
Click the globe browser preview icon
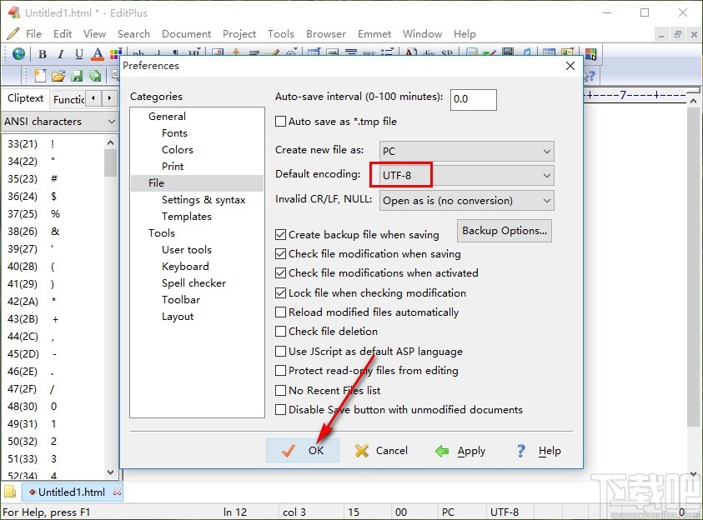(18, 53)
